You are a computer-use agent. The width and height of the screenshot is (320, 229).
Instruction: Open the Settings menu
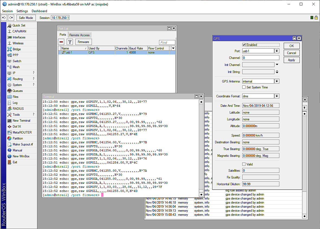(x=22, y=11)
